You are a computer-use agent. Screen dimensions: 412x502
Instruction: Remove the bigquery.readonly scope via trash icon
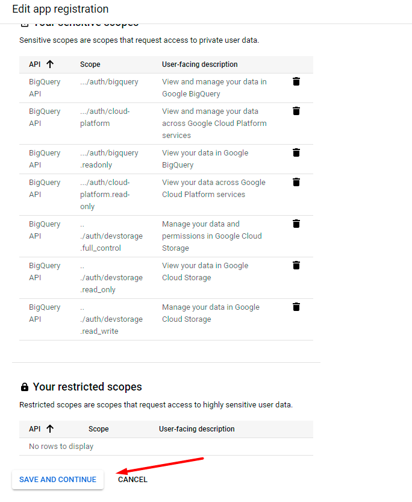click(x=296, y=152)
